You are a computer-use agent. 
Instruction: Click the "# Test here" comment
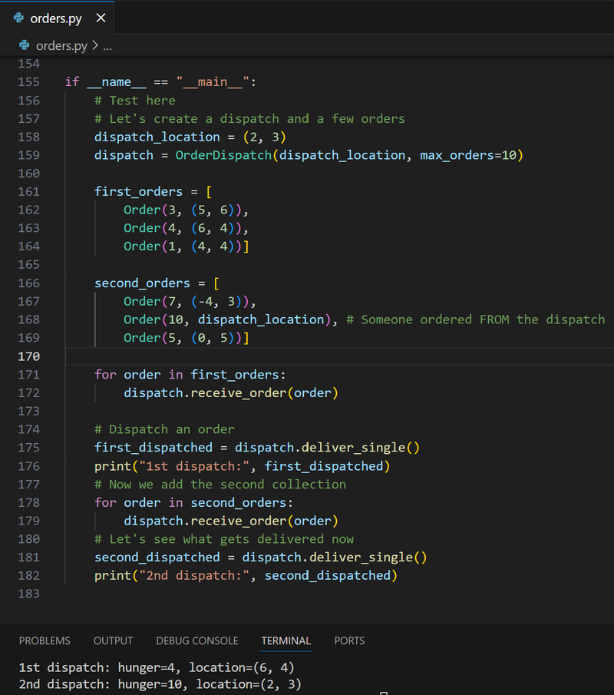(134, 101)
